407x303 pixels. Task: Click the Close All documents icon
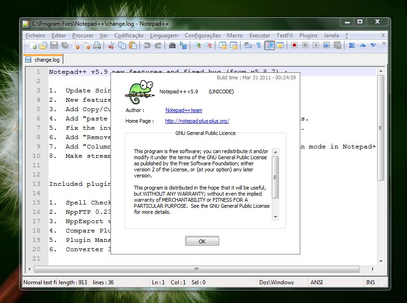pos(86,46)
